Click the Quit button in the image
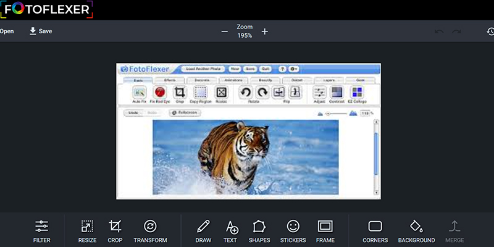The width and height of the screenshot is (494, 247). click(x=264, y=69)
